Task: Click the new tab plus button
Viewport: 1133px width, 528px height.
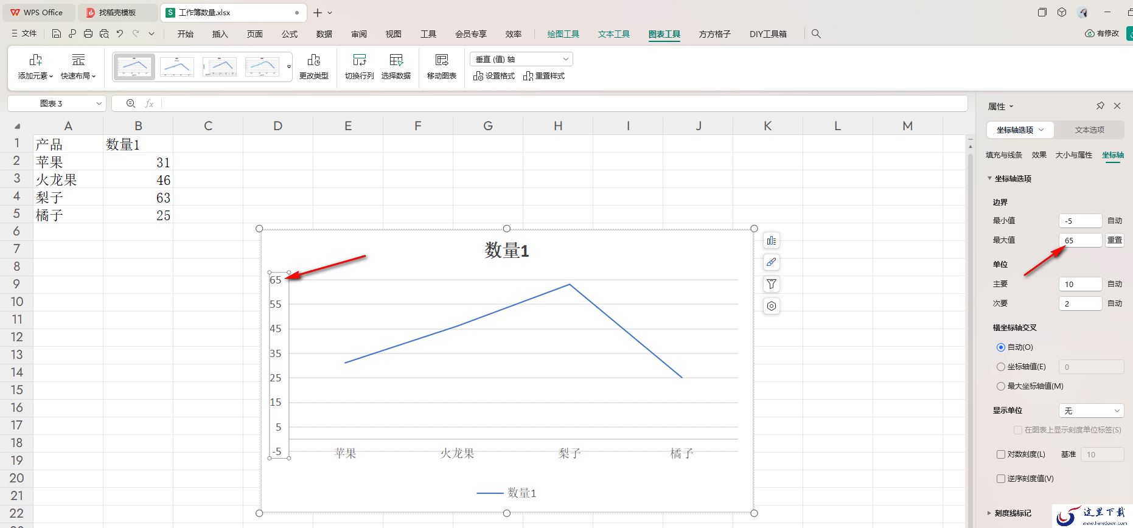Action: coord(318,12)
